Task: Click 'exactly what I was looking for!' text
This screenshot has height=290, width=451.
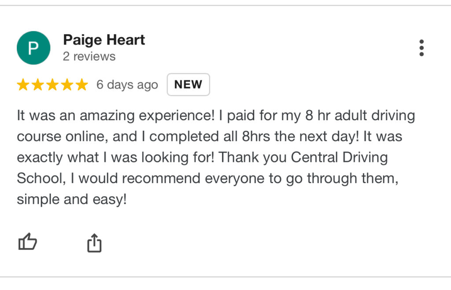Action: pos(116,158)
